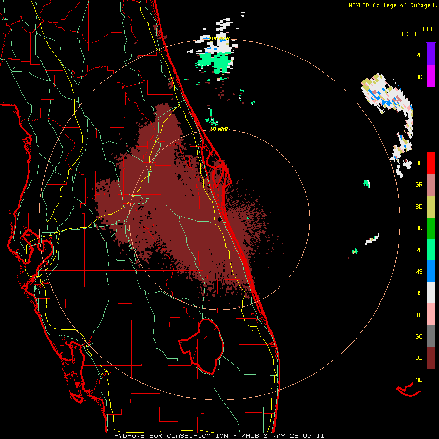This screenshot has height=439, width=439.
Task: Click the "RF" legend label
Action: 419,55
